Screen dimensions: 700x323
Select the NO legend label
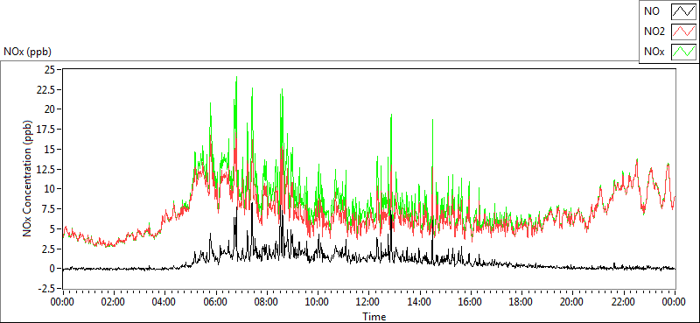coord(652,11)
